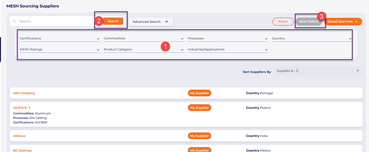
Task: Open the ABC Company supplier link
Action: pos(24,93)
